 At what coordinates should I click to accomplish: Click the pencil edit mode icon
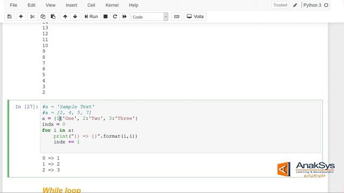pos(295,5)
